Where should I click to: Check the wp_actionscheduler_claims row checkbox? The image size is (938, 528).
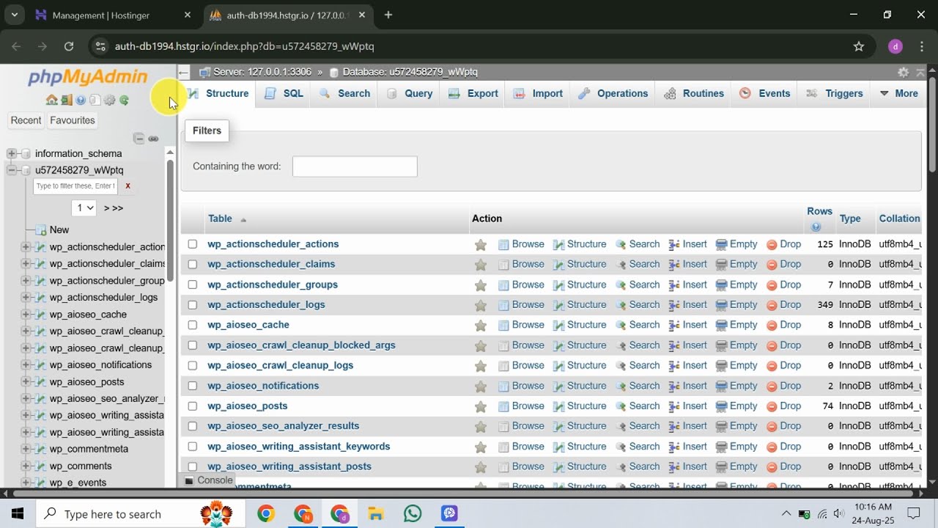[193, 264]
